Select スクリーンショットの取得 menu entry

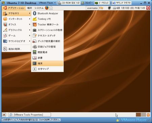[x=47, y=30]
